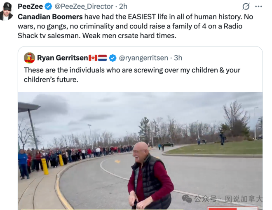Click PeeZee's blue verified badge
This screenshot has height=210, width=272.
48,7
